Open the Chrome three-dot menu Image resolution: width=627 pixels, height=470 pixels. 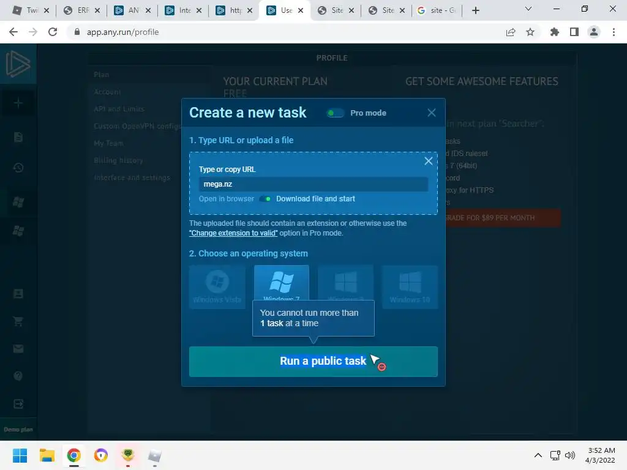pyautogui.click(x=614, y=32)
